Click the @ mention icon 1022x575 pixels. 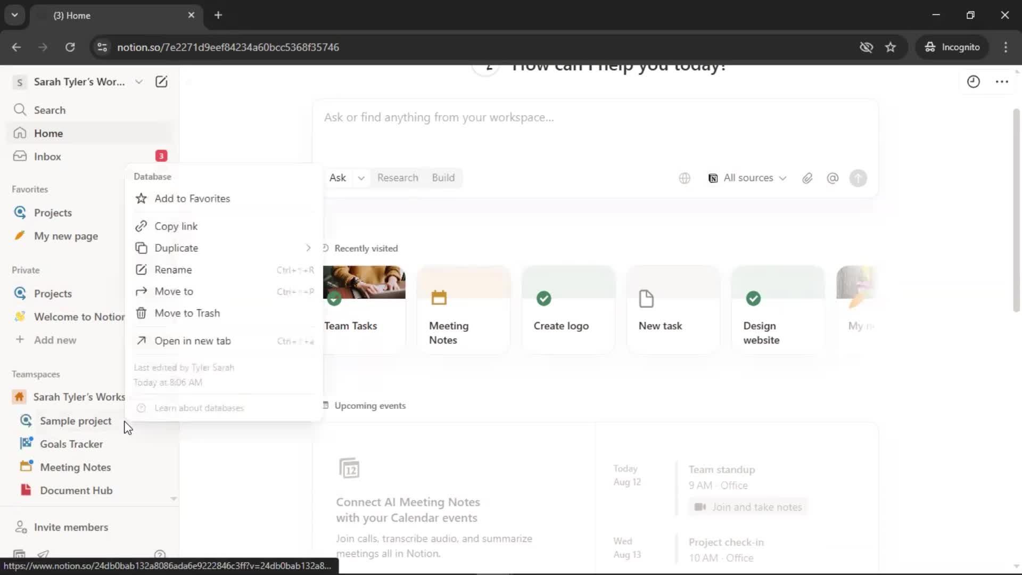pos(833,178)
